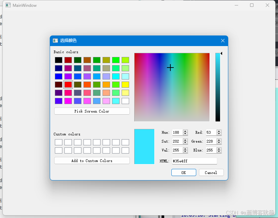Increase Blue with the up arrow
This screenshot has height=218, width=278.
point(219,149)
